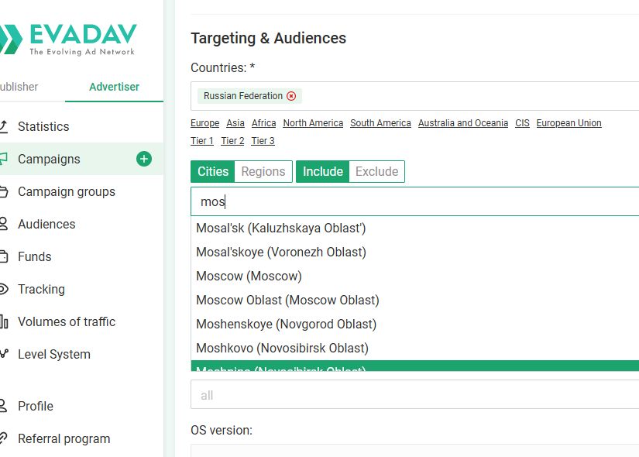Screen dimensions: 639x457
Task: Pick Mosal'sk (Kaluzhskaya Oblast') from suggestions
Action: 280,228
